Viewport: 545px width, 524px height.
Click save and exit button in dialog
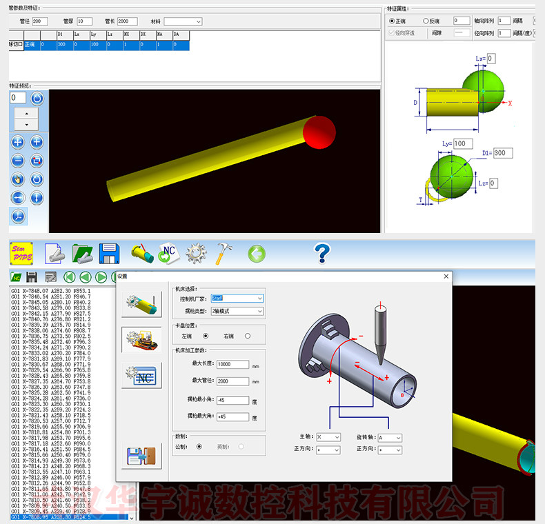[x=141, y=456]
